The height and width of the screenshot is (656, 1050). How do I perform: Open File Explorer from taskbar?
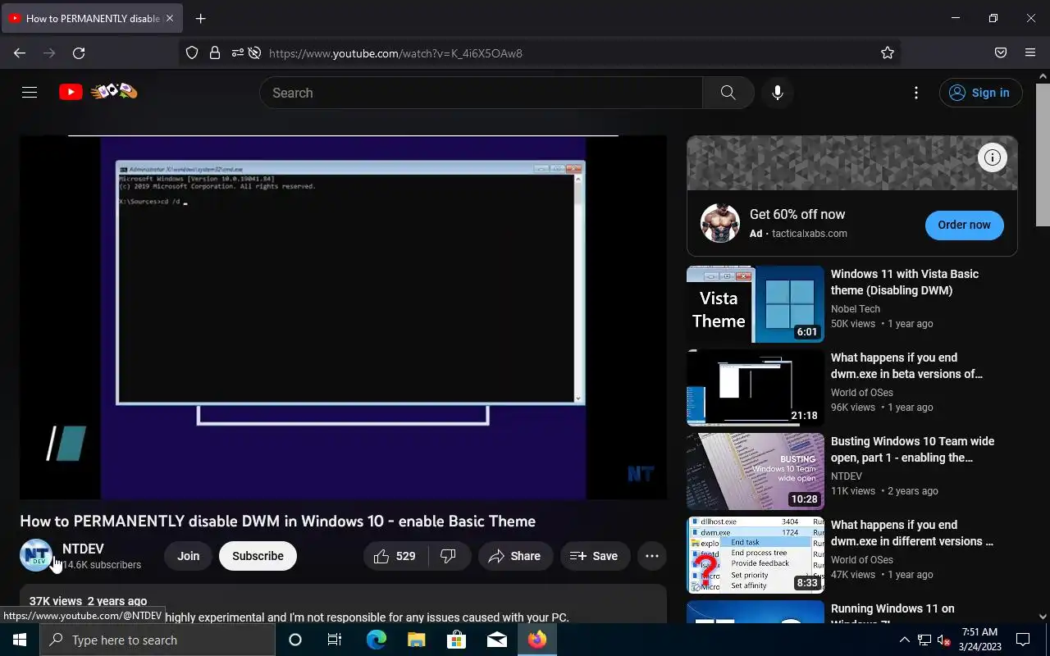click(x=416, y=640)
